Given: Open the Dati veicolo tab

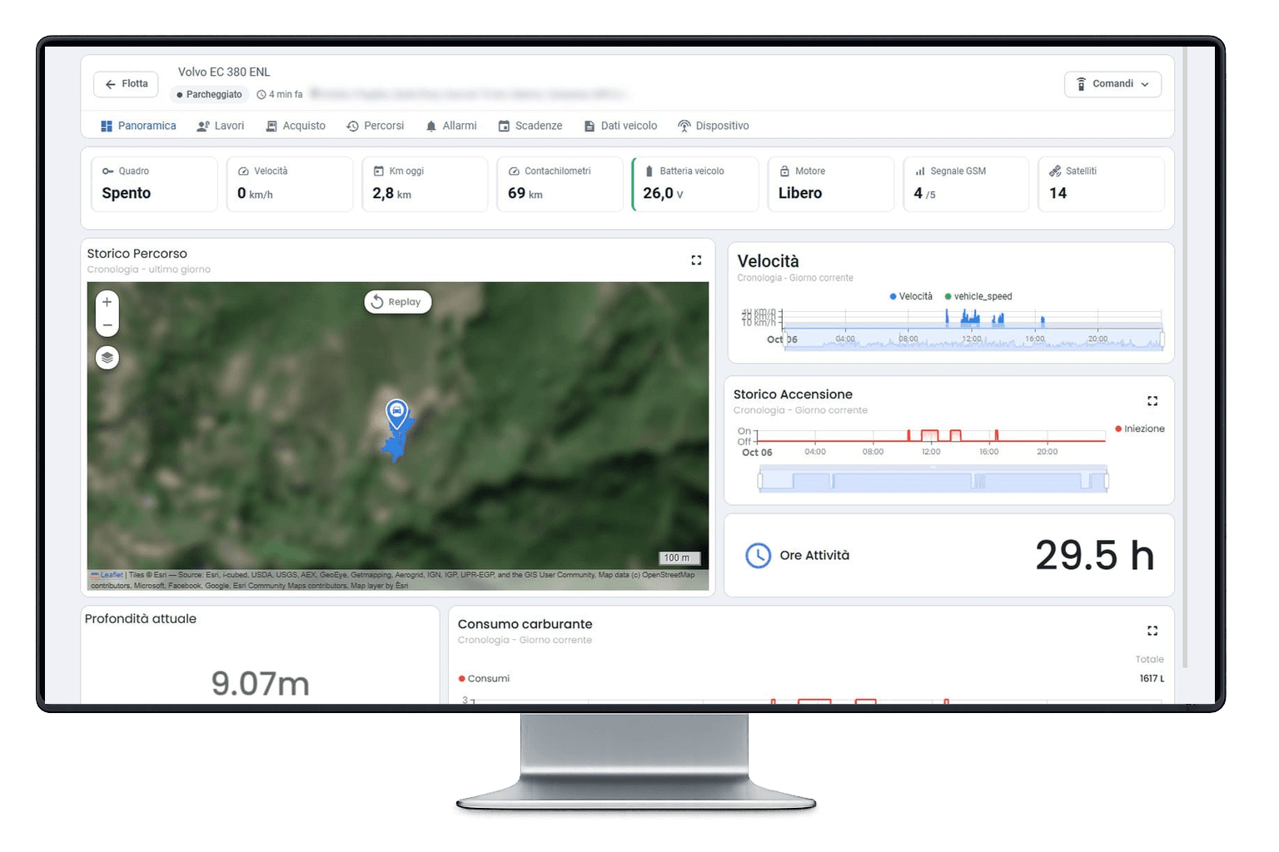Looking at the screenshot, I should click(621, 126).
